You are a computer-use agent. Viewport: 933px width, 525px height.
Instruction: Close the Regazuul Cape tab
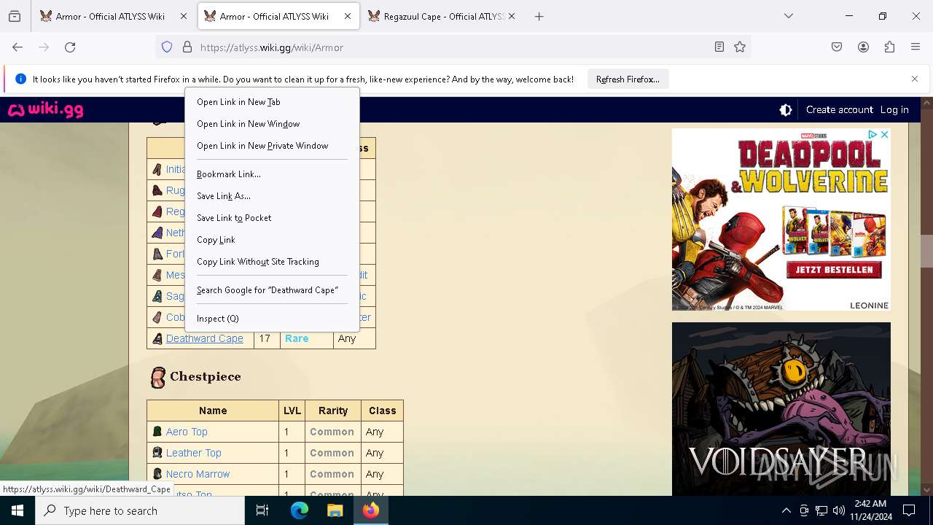pos(512,16)
